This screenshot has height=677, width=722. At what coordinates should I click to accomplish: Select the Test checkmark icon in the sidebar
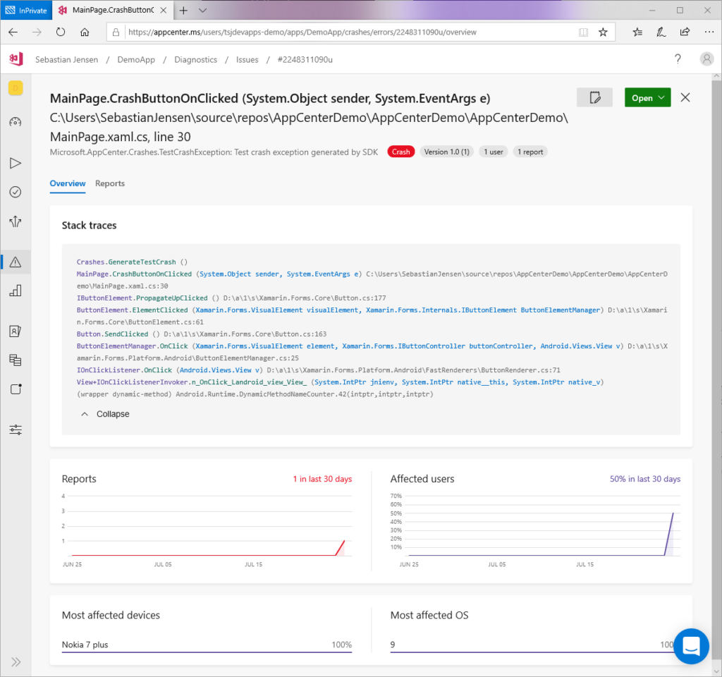pos(16,191)
